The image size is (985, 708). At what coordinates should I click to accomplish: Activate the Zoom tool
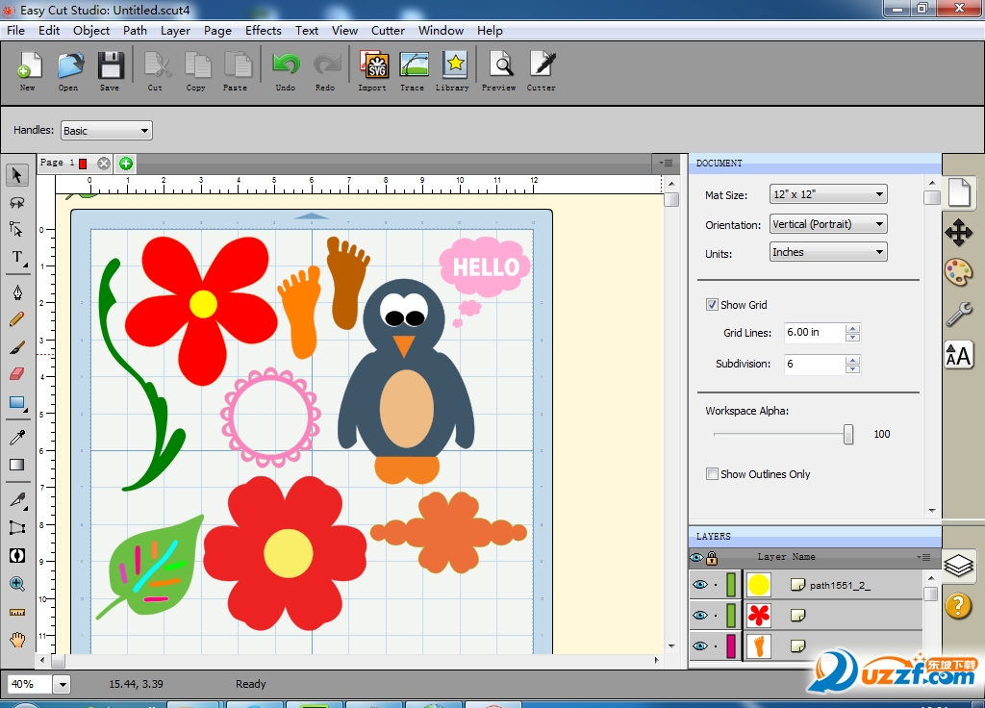[x=17, y=584]
